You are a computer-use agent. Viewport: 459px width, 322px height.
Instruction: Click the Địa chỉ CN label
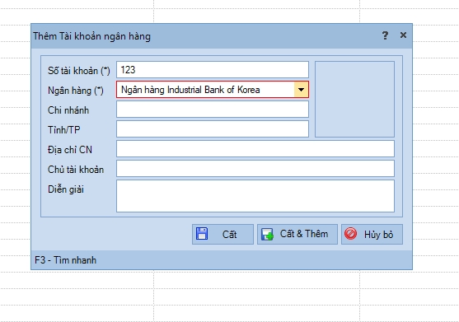[70, 150]
